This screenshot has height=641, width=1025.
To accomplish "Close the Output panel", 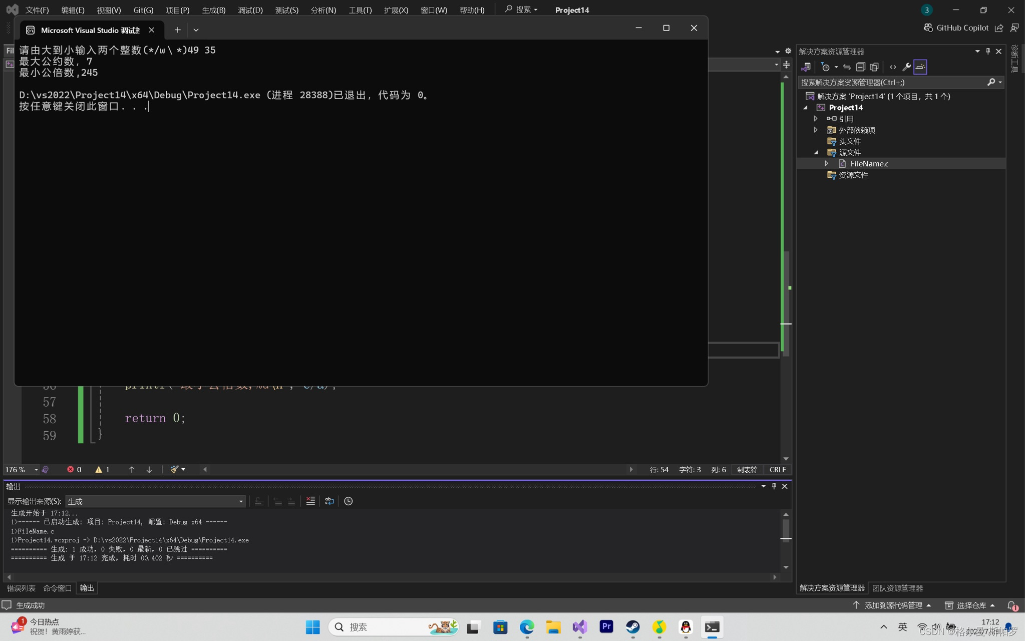I will coord(785,486).
